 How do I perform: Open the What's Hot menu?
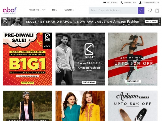tap(37, 10)
